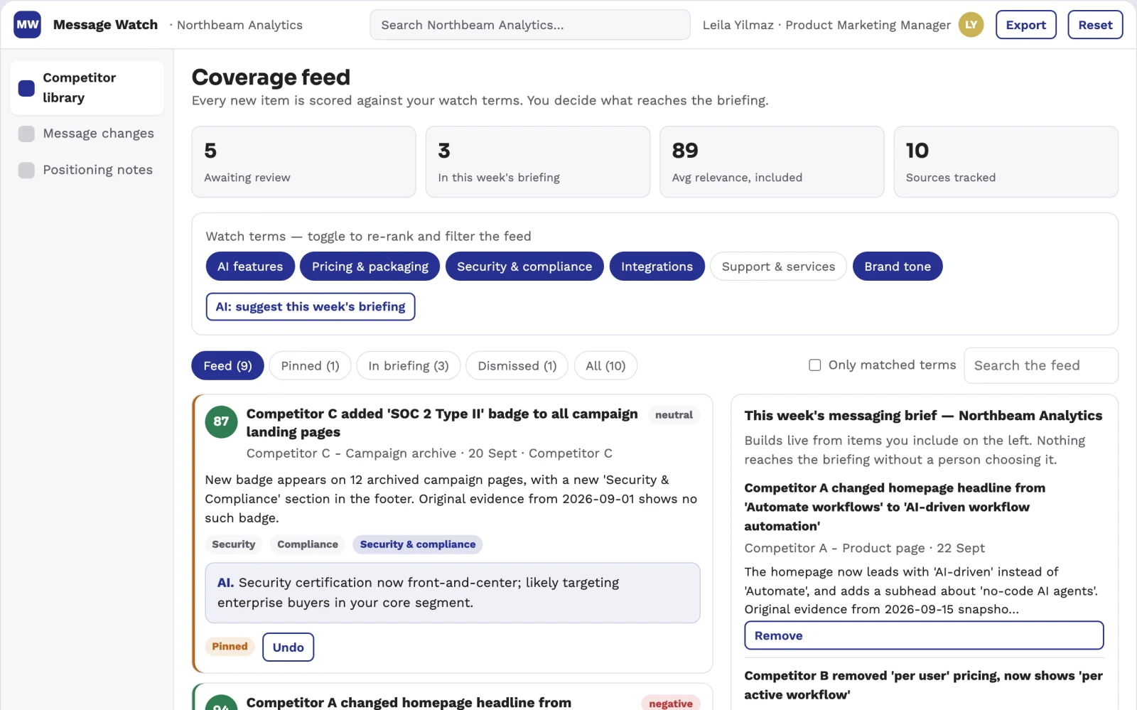The height and width of the screenshot is (710, 1137).
Task: Click the Coverage feed heading
Action: (271, 77)
